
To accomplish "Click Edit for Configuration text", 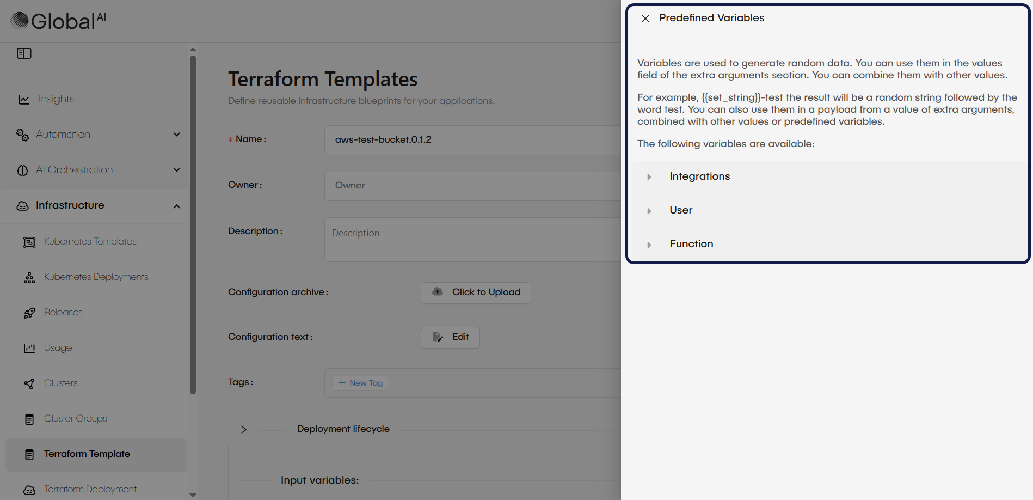I will tap(450, 337).
